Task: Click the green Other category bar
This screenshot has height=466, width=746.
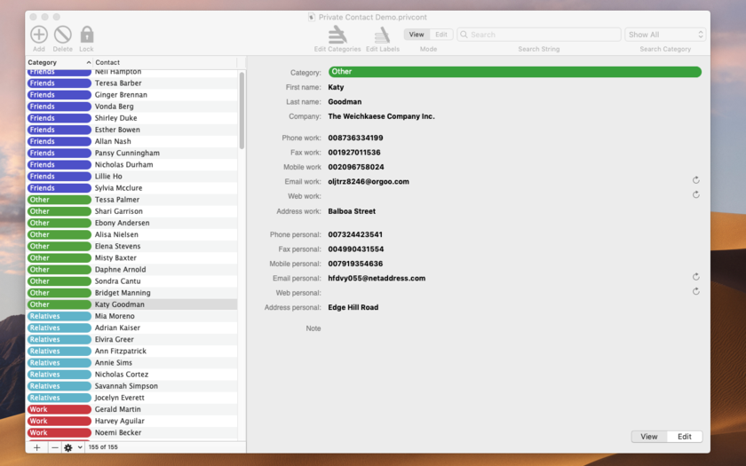Action: point(514,72)
